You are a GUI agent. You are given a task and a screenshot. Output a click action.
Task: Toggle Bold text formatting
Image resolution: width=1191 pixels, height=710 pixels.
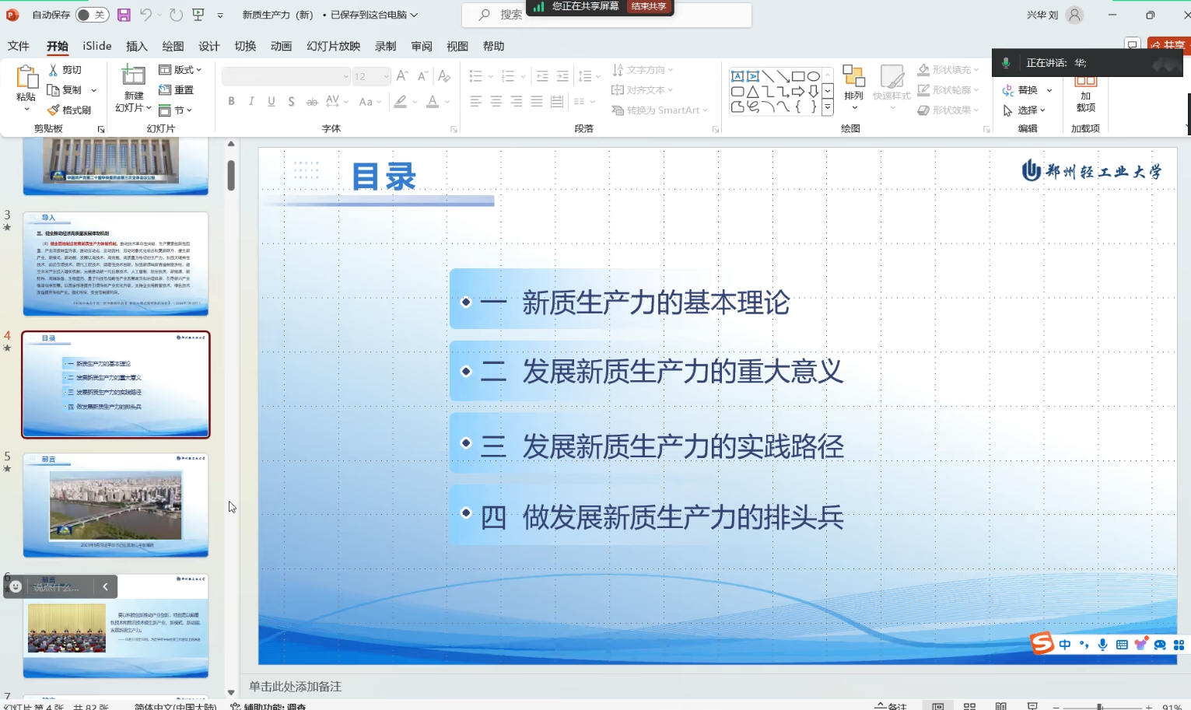point(231,101)
